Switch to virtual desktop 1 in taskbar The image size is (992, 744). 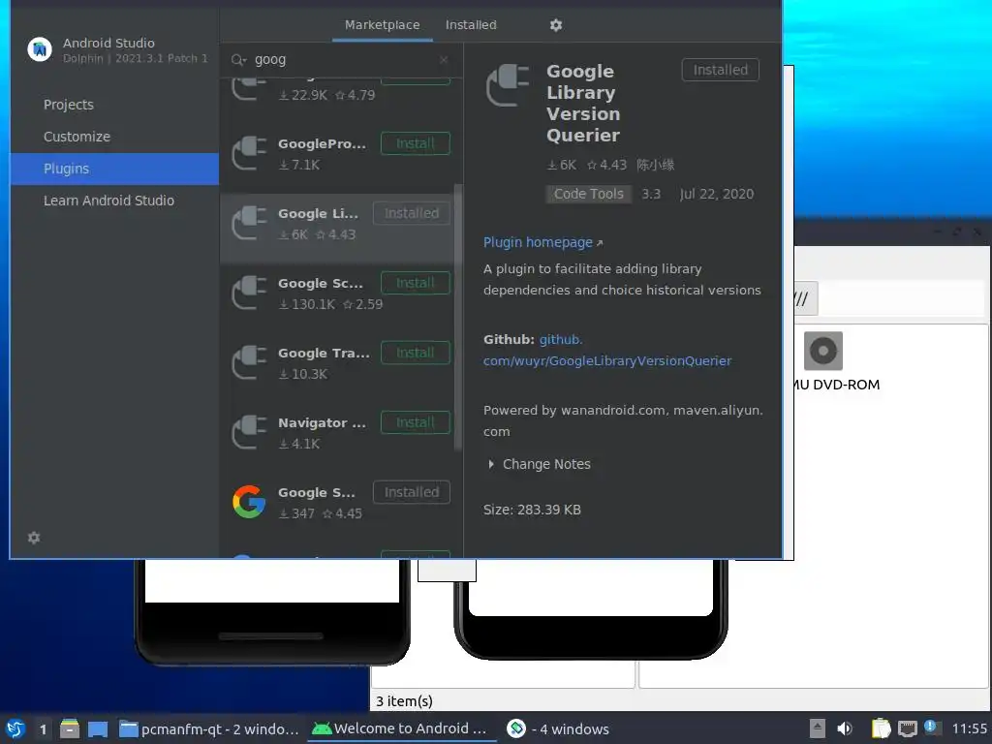point(43,728)
